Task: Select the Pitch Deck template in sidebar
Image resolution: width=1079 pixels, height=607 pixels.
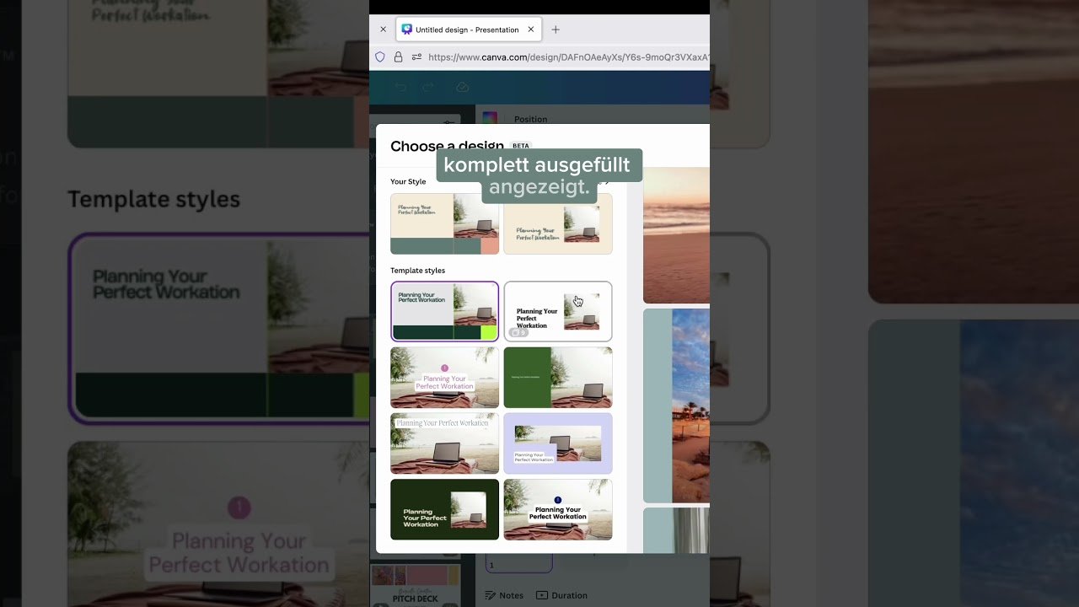Action: (x=415, y=586)
